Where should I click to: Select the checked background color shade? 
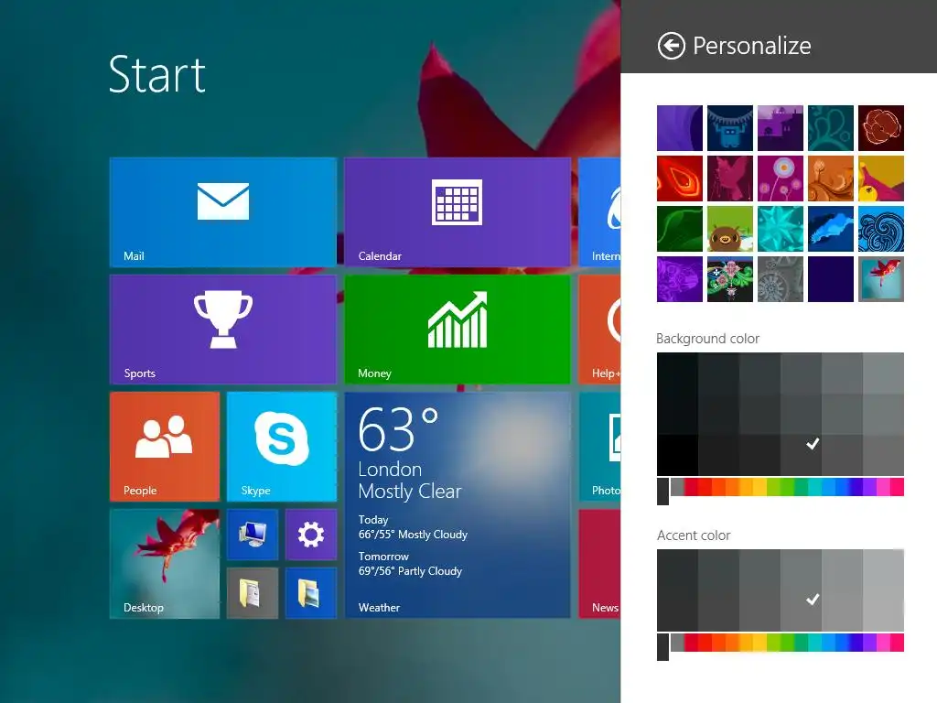pyautogui.click(x=801, y=455)
